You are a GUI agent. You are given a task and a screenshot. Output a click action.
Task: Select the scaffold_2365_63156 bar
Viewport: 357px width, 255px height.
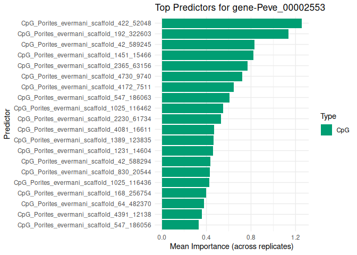pos(205,66)
